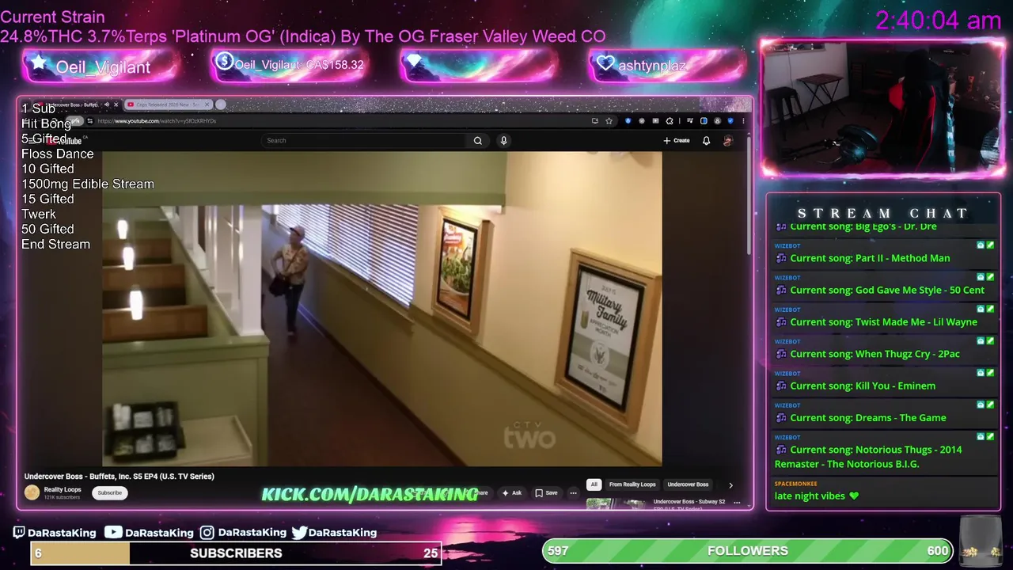The width and height of the screenshot is (1013, 570).
Task: Open options for Undercover Boss Subway S2 suggestion
Action: coord(737,503)
